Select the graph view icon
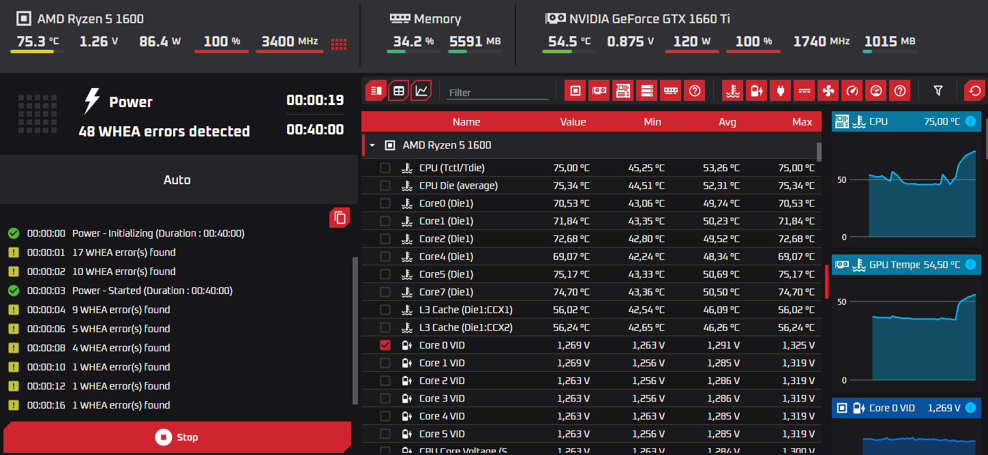The height and width of the screenshot is (455, 988). click(421, 90)
